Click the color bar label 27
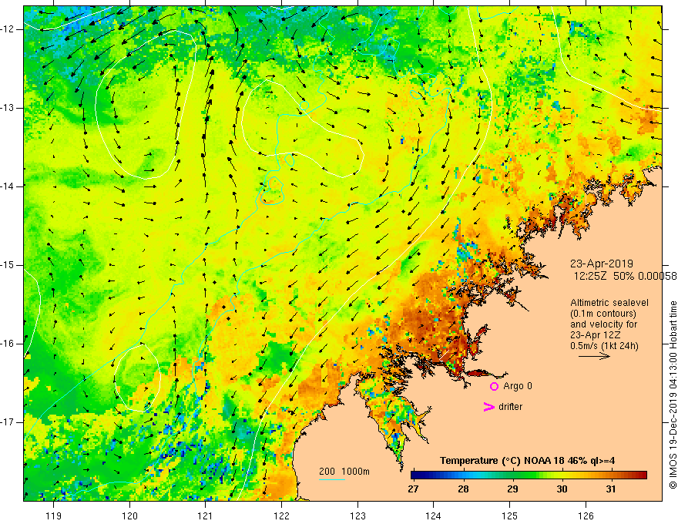 414,489
